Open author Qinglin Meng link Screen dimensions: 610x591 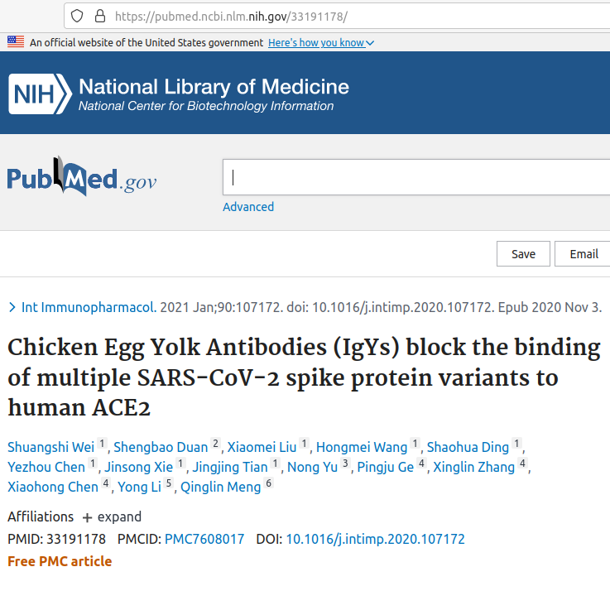[x=220, y=487]
